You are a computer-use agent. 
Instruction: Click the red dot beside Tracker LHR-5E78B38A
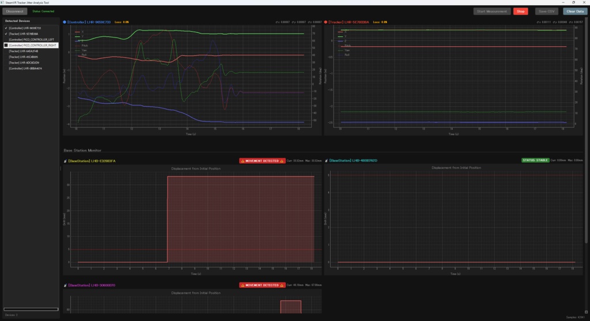point(326,22)
